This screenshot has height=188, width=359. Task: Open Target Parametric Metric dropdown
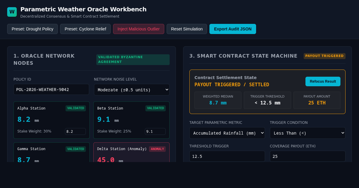[227, 133]
